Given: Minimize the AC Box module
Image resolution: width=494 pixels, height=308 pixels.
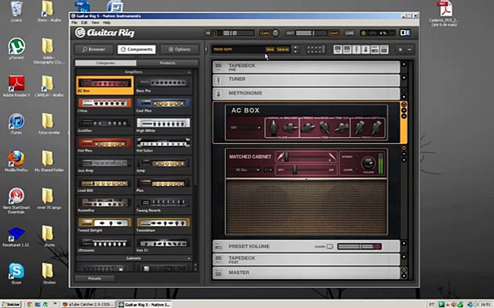Looking at the screenshot, I should (404, 110).
